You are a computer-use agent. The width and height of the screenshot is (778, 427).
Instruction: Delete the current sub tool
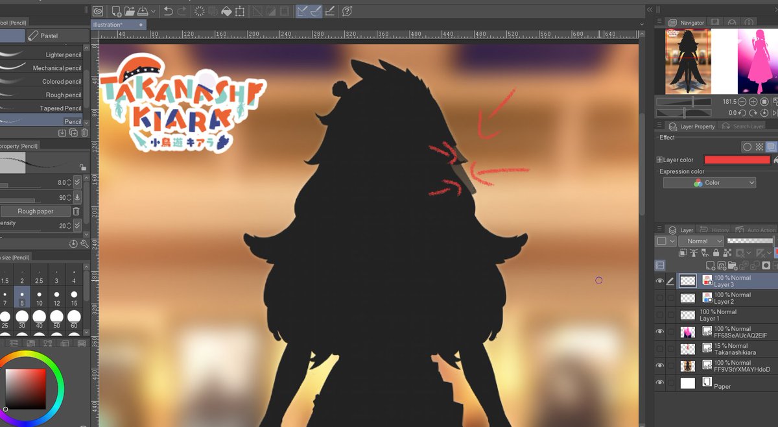[x=84, y=133]
